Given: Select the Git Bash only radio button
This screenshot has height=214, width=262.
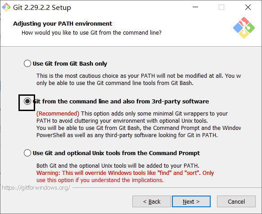Looking at the screenshot, I should [x=27, y=63].
